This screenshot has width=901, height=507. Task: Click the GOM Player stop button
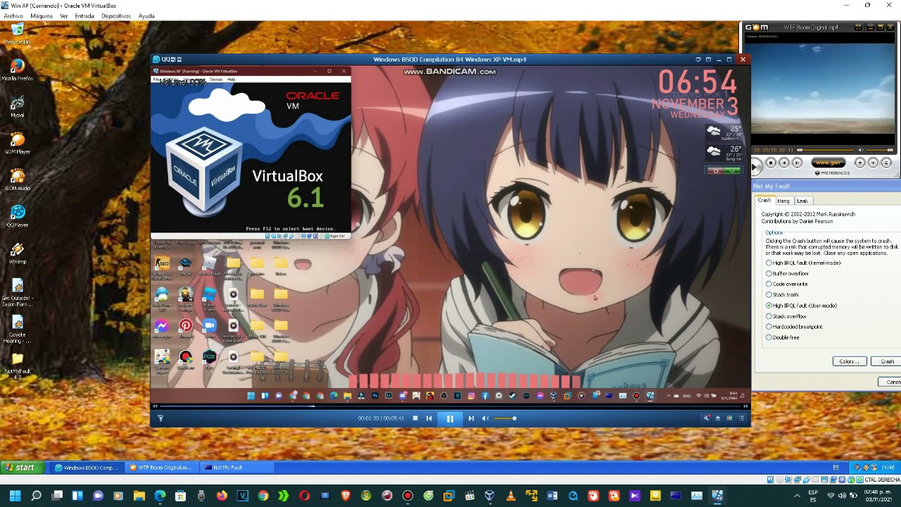point(771,163)
